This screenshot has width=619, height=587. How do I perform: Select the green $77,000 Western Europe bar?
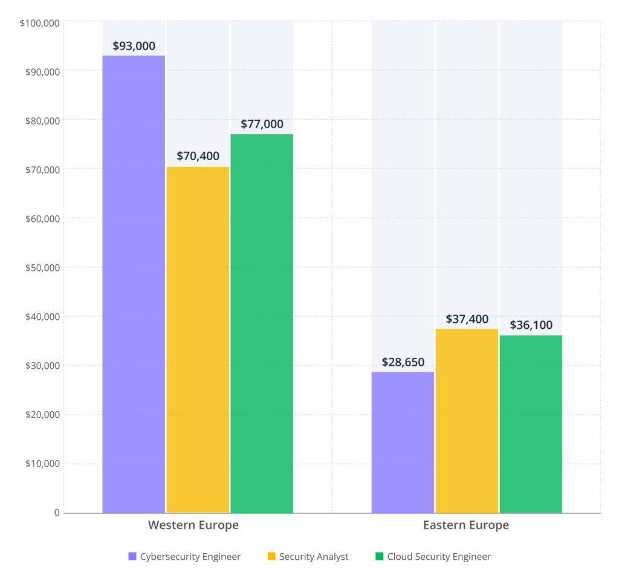[262, 323]
